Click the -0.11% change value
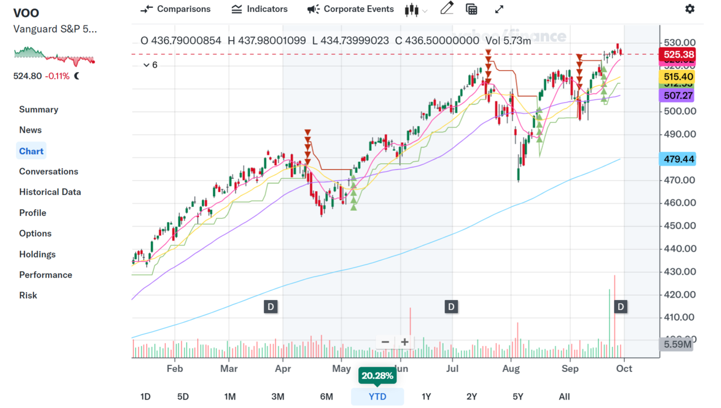The height and width of the screenshot is (408, 721). click(57, 76)
